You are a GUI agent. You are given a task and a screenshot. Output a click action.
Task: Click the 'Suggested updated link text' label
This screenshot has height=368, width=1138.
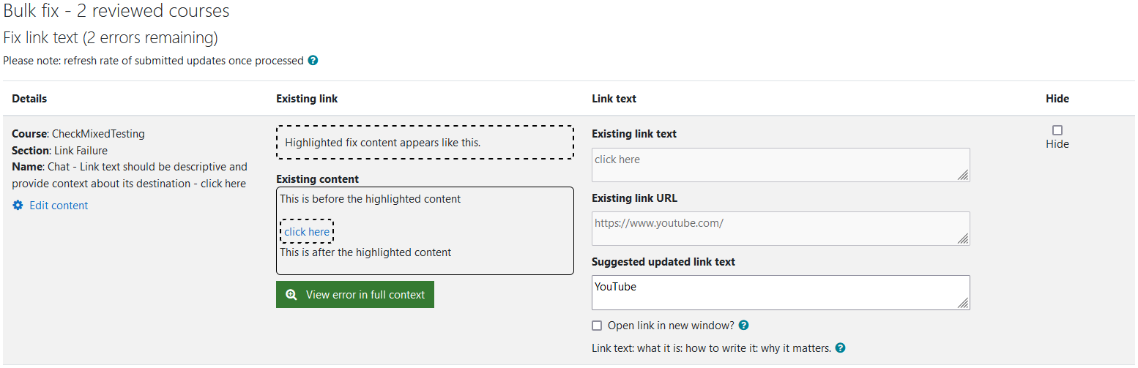663,262
